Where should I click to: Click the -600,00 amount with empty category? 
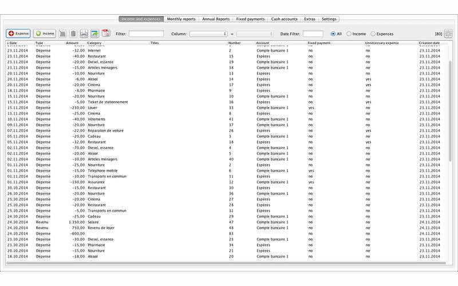click(x=77, y=233)
